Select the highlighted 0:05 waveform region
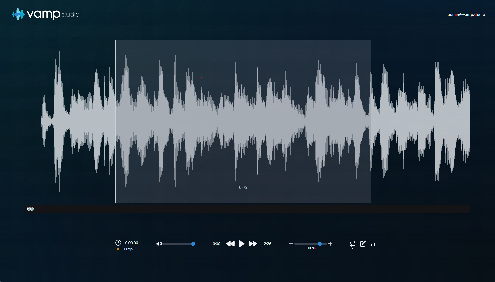This screenshot has height=282, width=495. [243, 120]
